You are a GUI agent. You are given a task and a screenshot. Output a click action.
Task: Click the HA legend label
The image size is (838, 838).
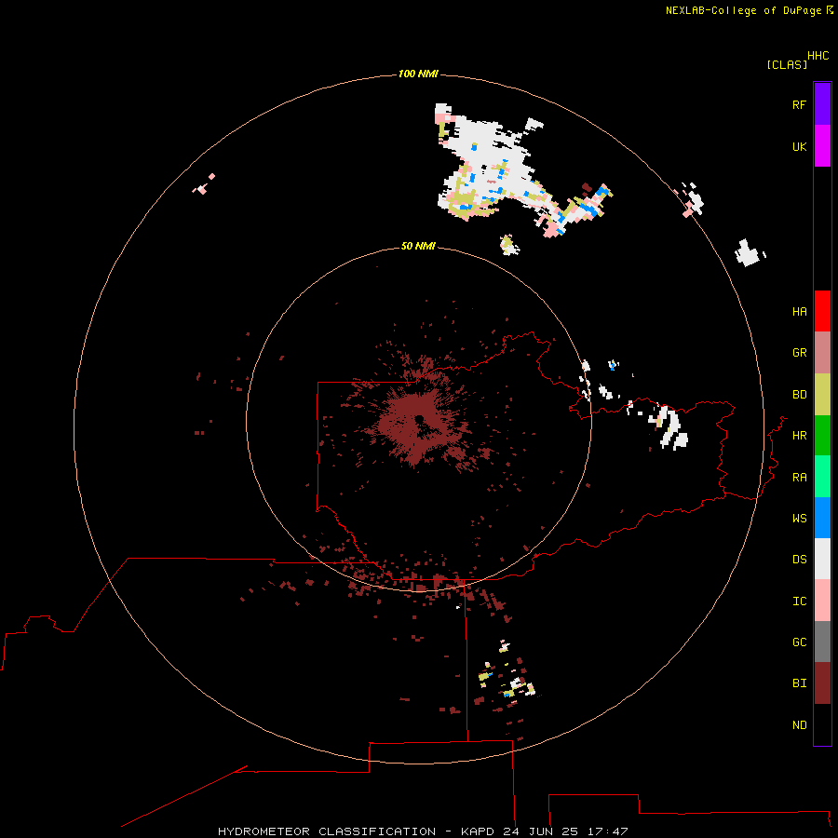(799, 312)
